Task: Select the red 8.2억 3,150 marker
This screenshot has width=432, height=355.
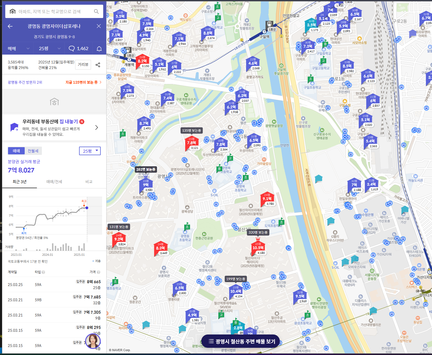Action: [x=142, y=61]
